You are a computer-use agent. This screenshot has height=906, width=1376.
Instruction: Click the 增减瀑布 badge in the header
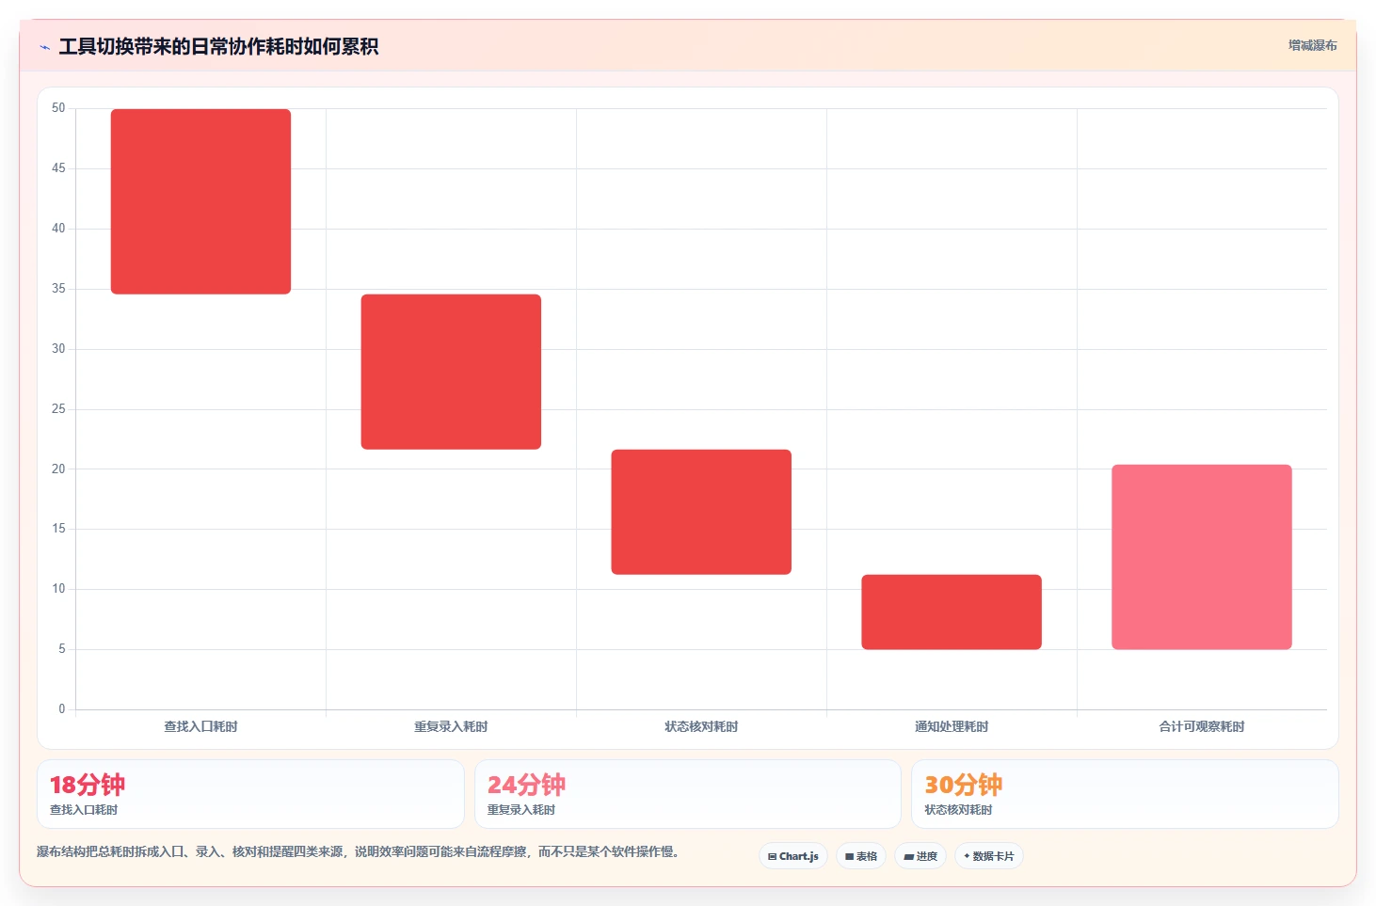pyautogui.click(x=1312, y=45)
